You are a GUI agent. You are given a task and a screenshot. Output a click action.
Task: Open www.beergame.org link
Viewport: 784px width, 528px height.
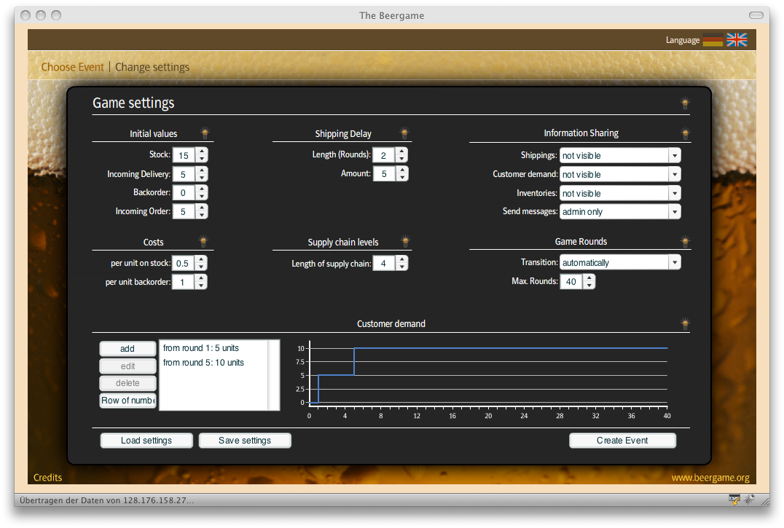pyautogui.click(x=710, y=477)
